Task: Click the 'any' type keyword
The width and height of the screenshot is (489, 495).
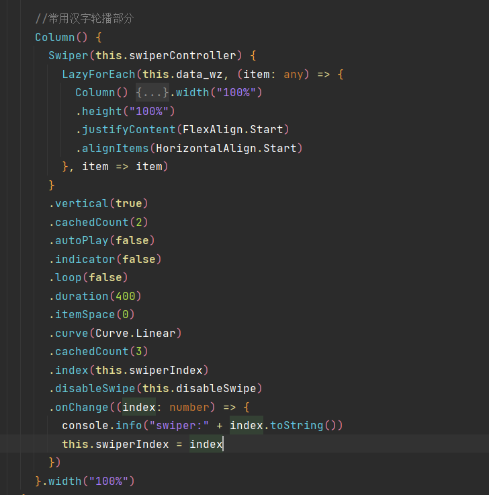Action: [294, 74]
